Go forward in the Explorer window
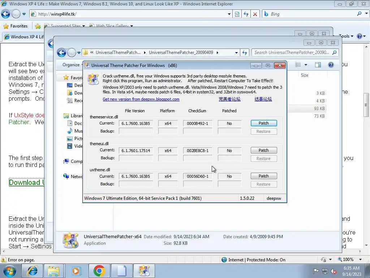The image size is (370, 278). pos(71,52)
